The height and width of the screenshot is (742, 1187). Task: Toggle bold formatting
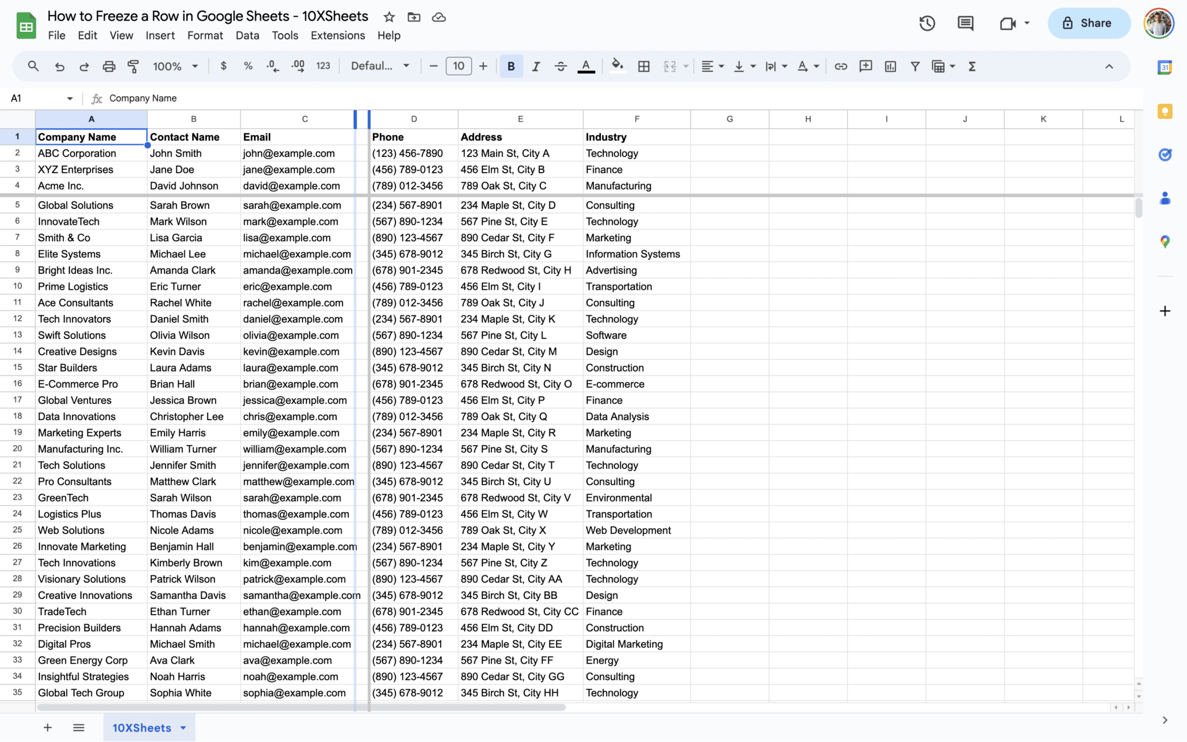(x=511, y=66)
